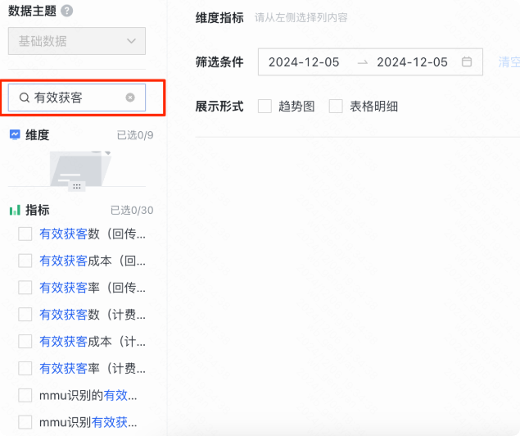Select the mmu识别的有效 metric checkbox
Viewport: 520px width, 436px height.
(25, 395)
